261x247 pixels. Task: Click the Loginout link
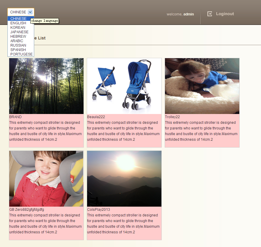tap(225, 14)
